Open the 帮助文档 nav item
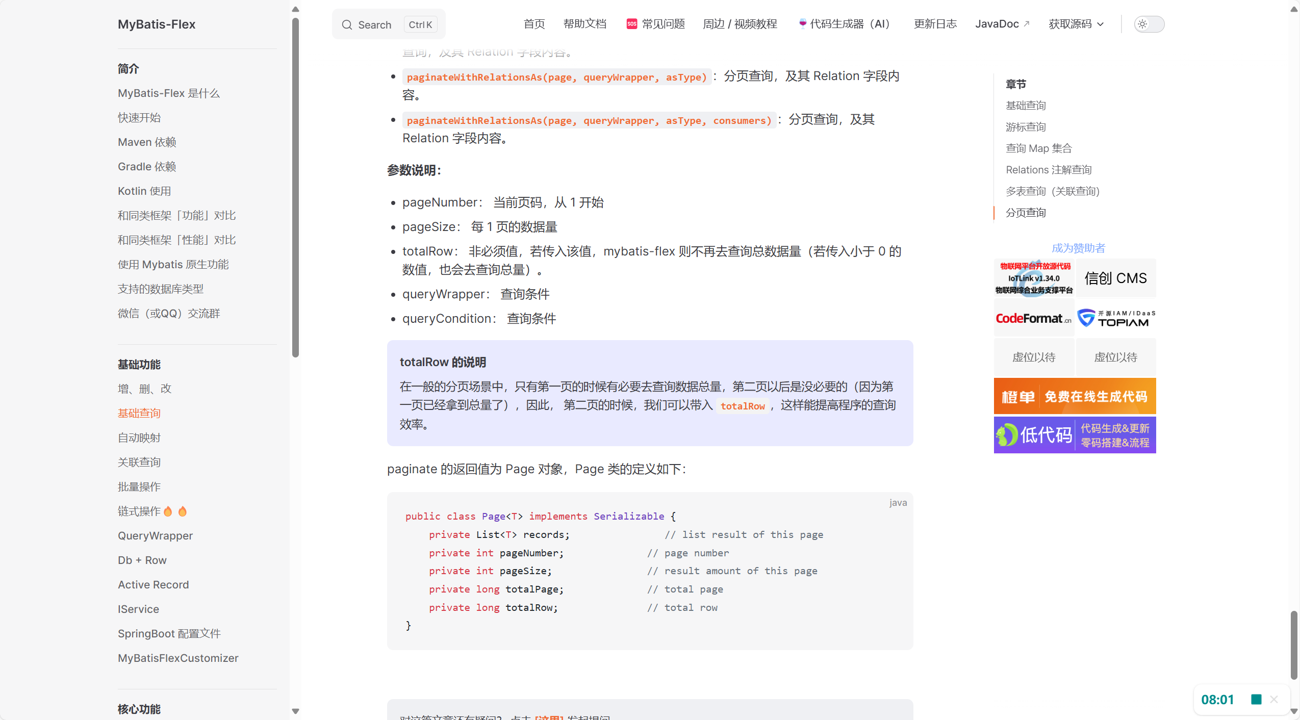 584,24
